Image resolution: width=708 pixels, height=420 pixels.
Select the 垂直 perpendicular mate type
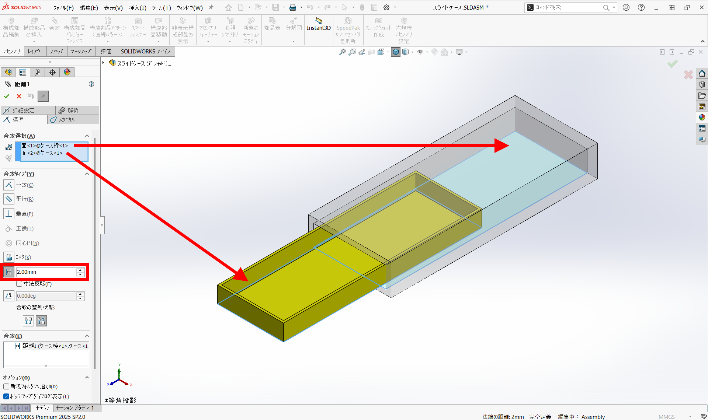(9, 214)
